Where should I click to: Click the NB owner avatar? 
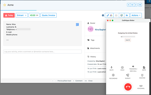pos(90,29)
